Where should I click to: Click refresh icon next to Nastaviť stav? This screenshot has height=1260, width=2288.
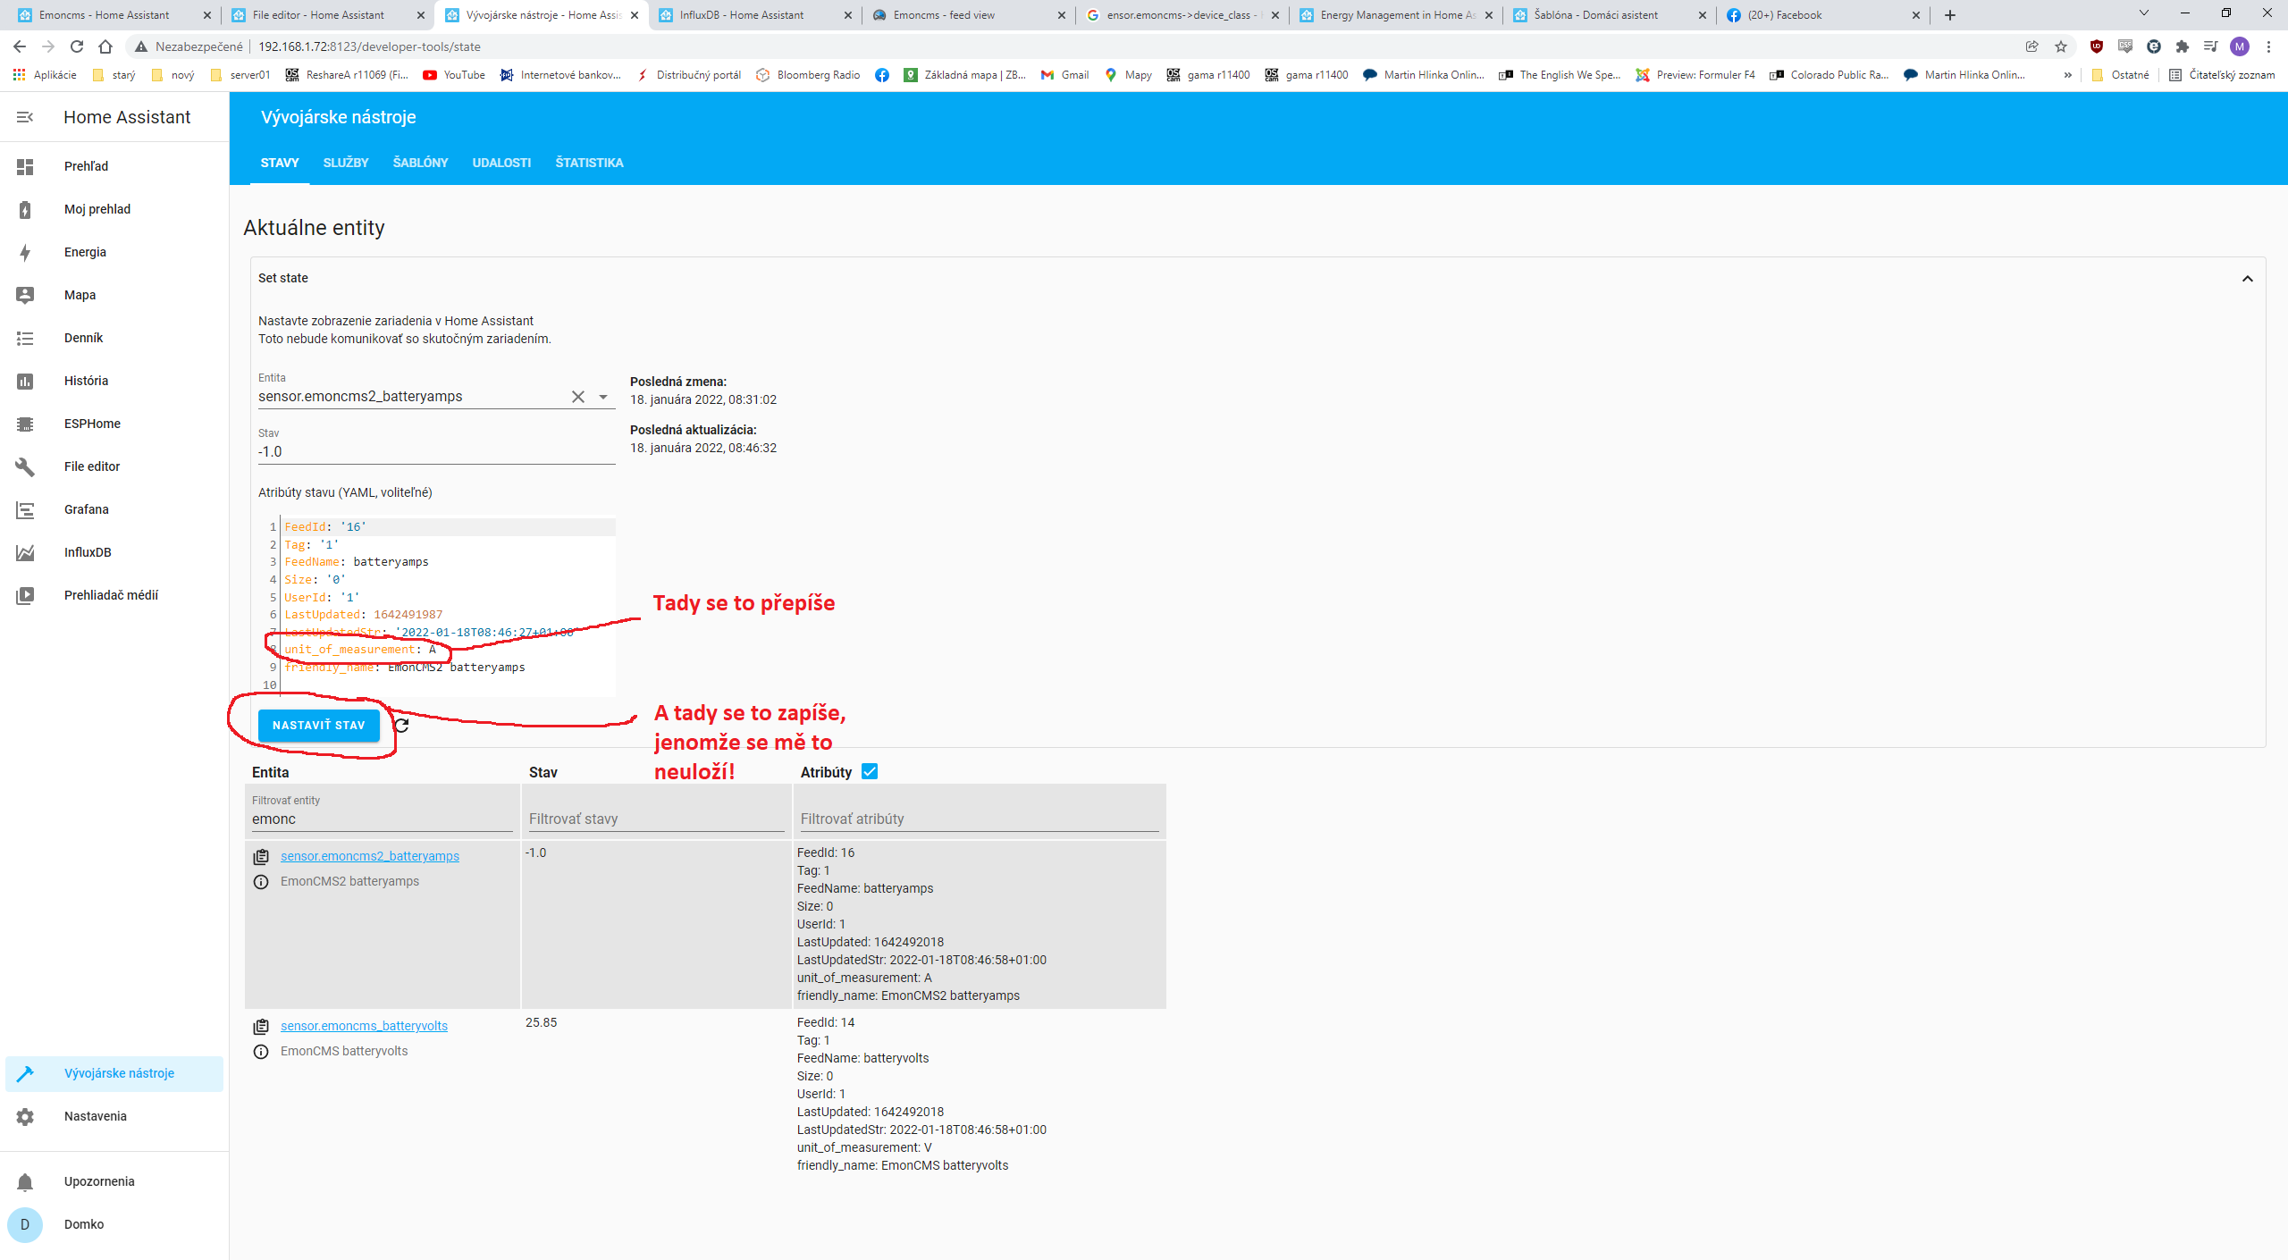point(402,726)
